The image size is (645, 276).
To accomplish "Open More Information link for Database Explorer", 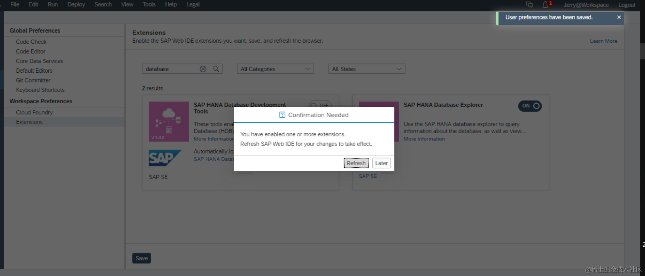I will pyautogui.click(x=424, y=139).
